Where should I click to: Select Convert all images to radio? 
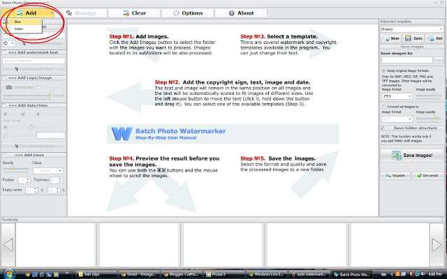click(x=383, y=107)
